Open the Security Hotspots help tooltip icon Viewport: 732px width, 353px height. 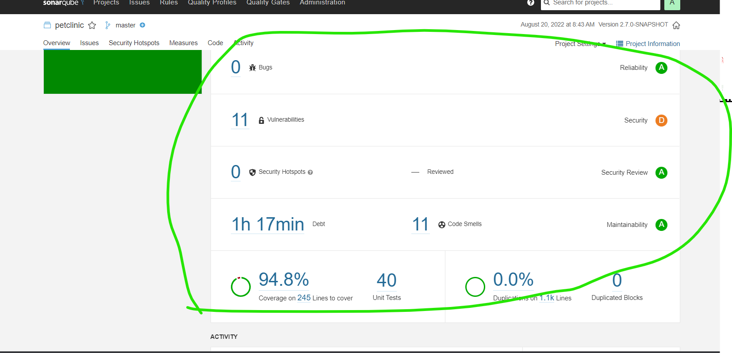310,173
